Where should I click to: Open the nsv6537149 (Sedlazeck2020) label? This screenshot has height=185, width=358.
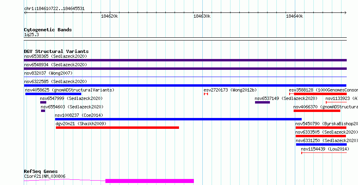click(286, 98)
